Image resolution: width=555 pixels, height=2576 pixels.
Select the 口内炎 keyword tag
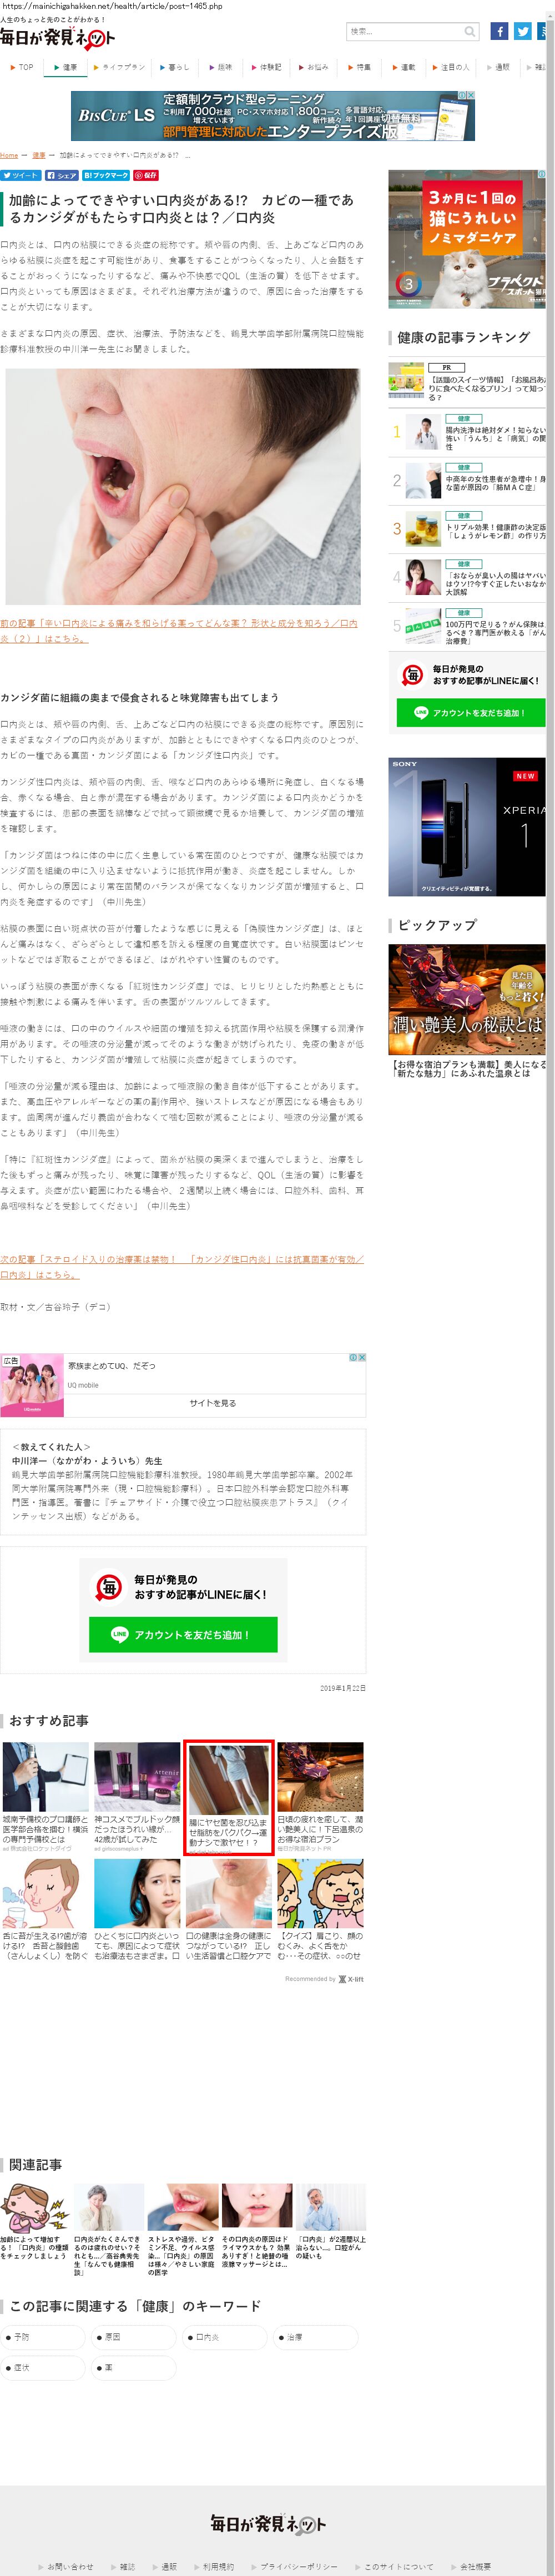224,2337
